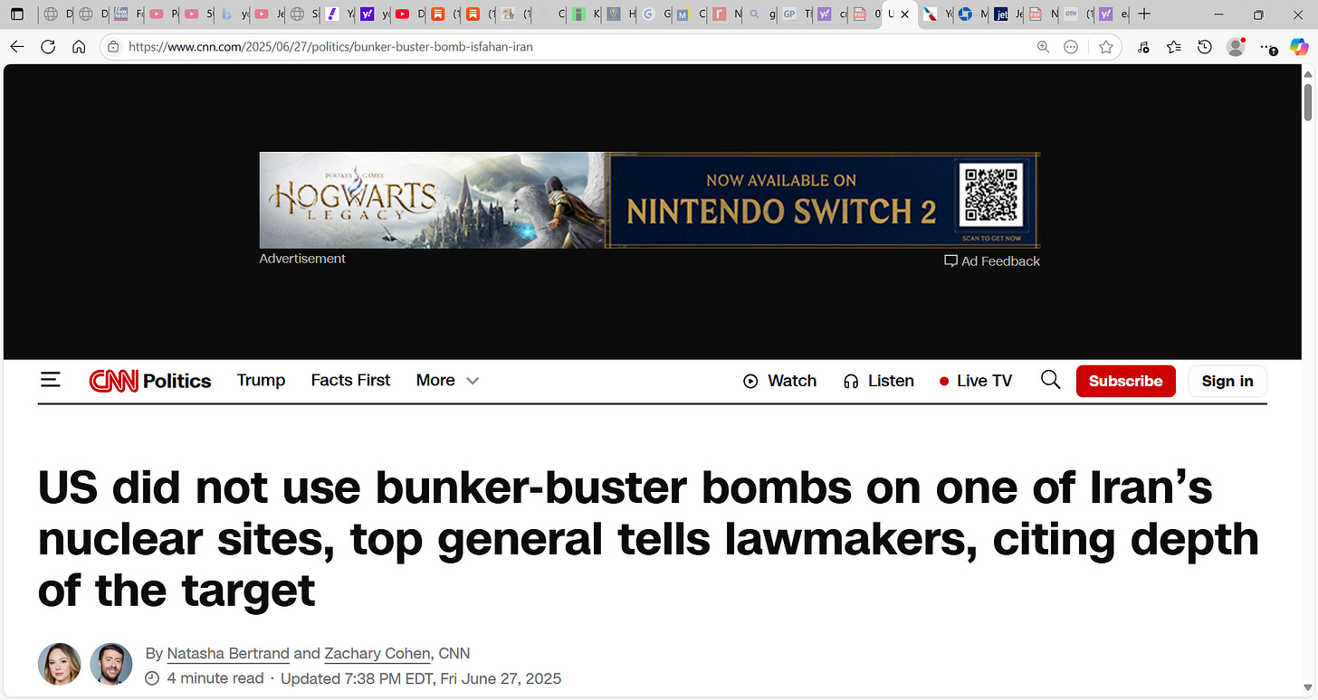Click the red Subscribe button
The width and height of the screenshot is (1318, 700).
pyautogui.click(x=1125, y=381)
